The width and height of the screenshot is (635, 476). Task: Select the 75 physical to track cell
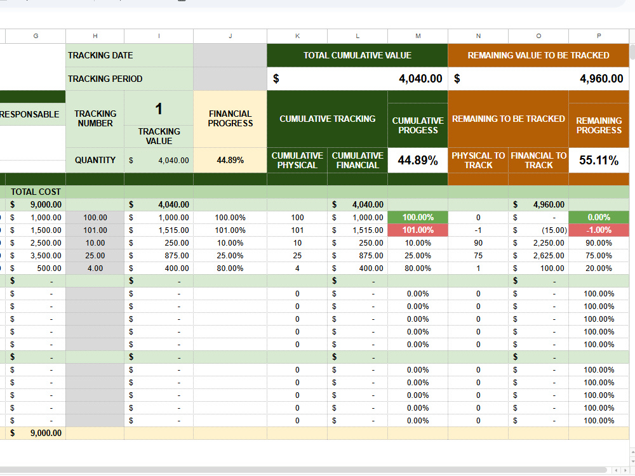pos(478,255)
